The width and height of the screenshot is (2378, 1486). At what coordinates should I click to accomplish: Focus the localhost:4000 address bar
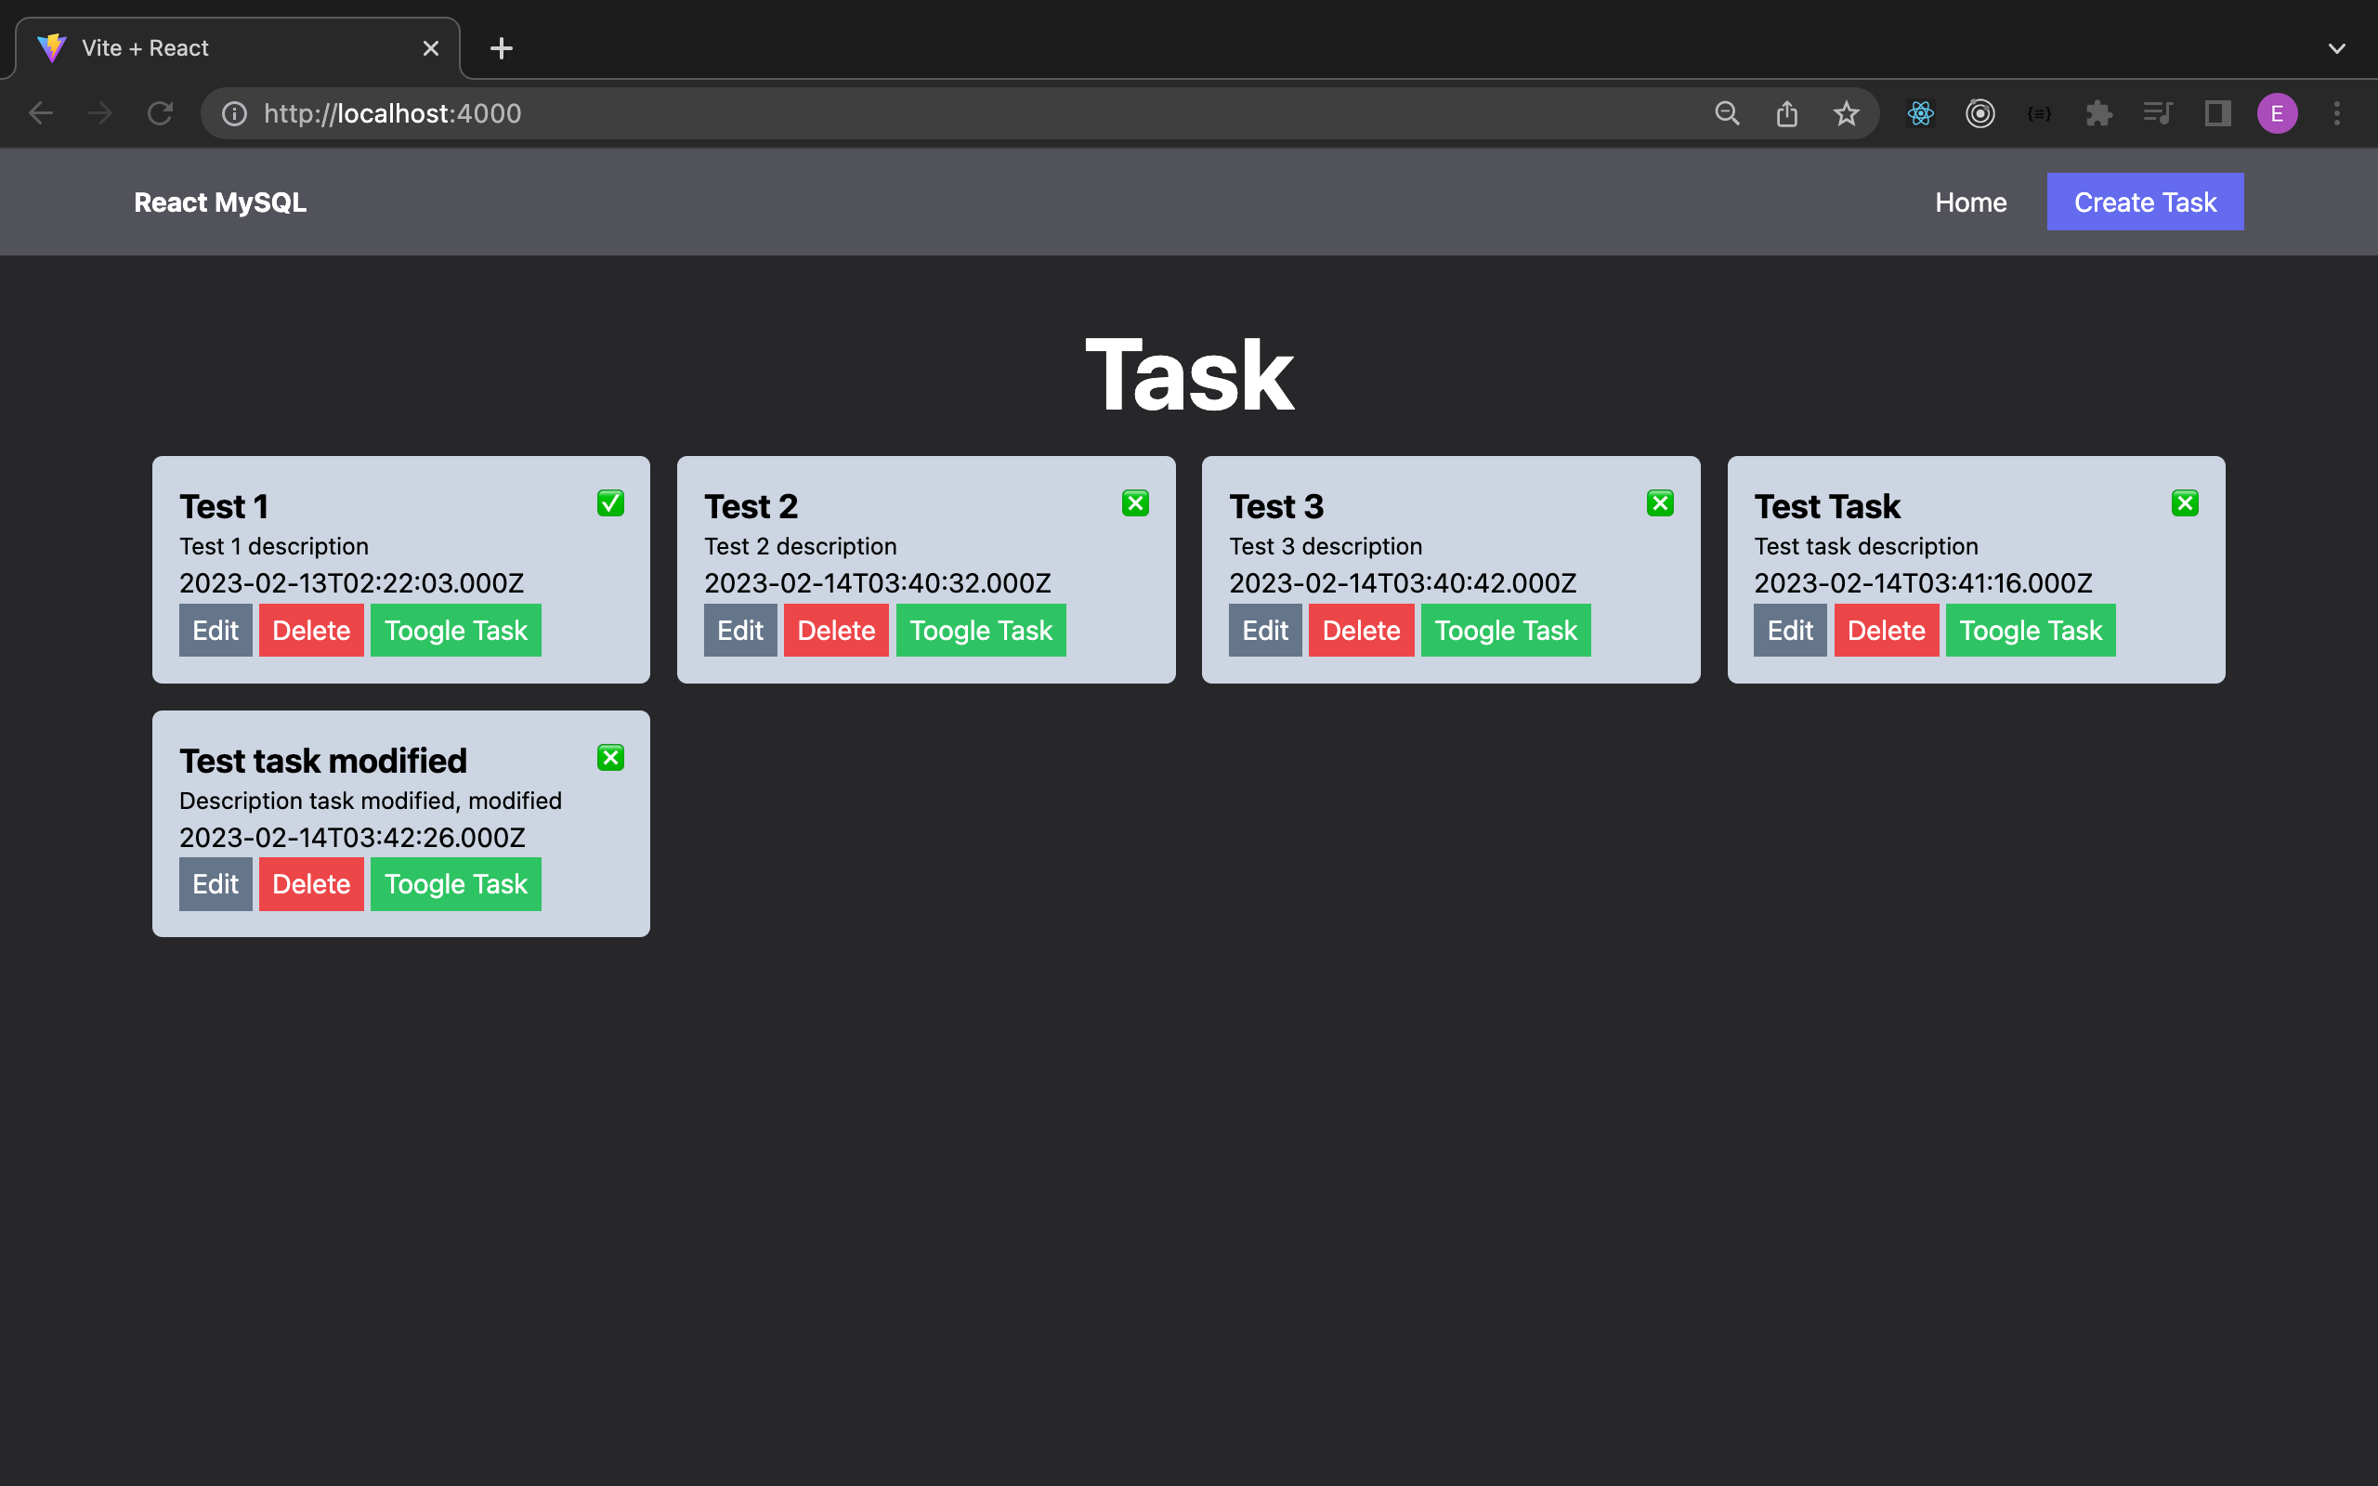[963, 114]
